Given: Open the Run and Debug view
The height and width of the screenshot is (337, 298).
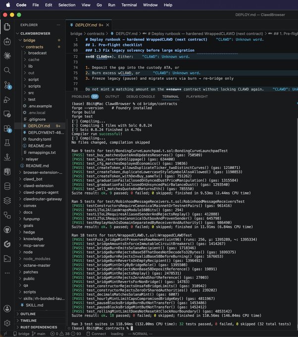Looking at the screenshot, I should pos(7,100).
